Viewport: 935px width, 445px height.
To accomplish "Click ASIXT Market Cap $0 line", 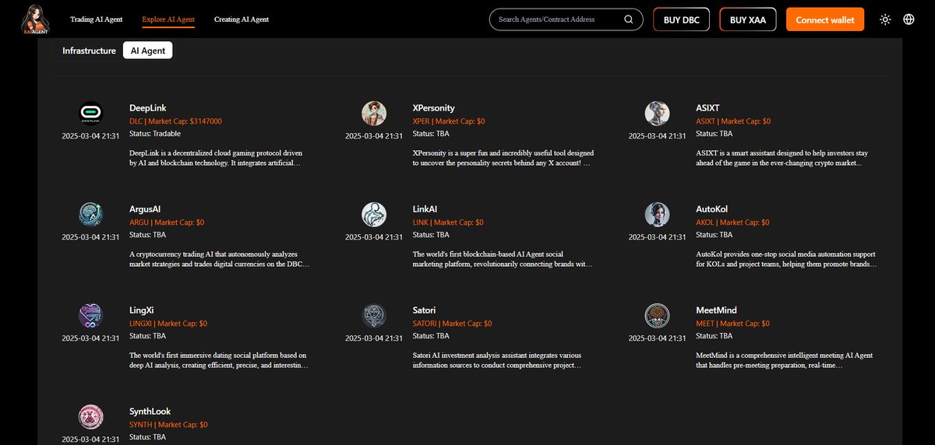I will click(733, 121).
